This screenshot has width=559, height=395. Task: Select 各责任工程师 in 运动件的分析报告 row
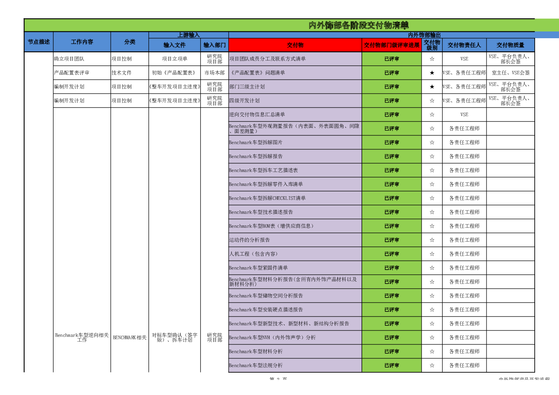click(x=464, y=240)
